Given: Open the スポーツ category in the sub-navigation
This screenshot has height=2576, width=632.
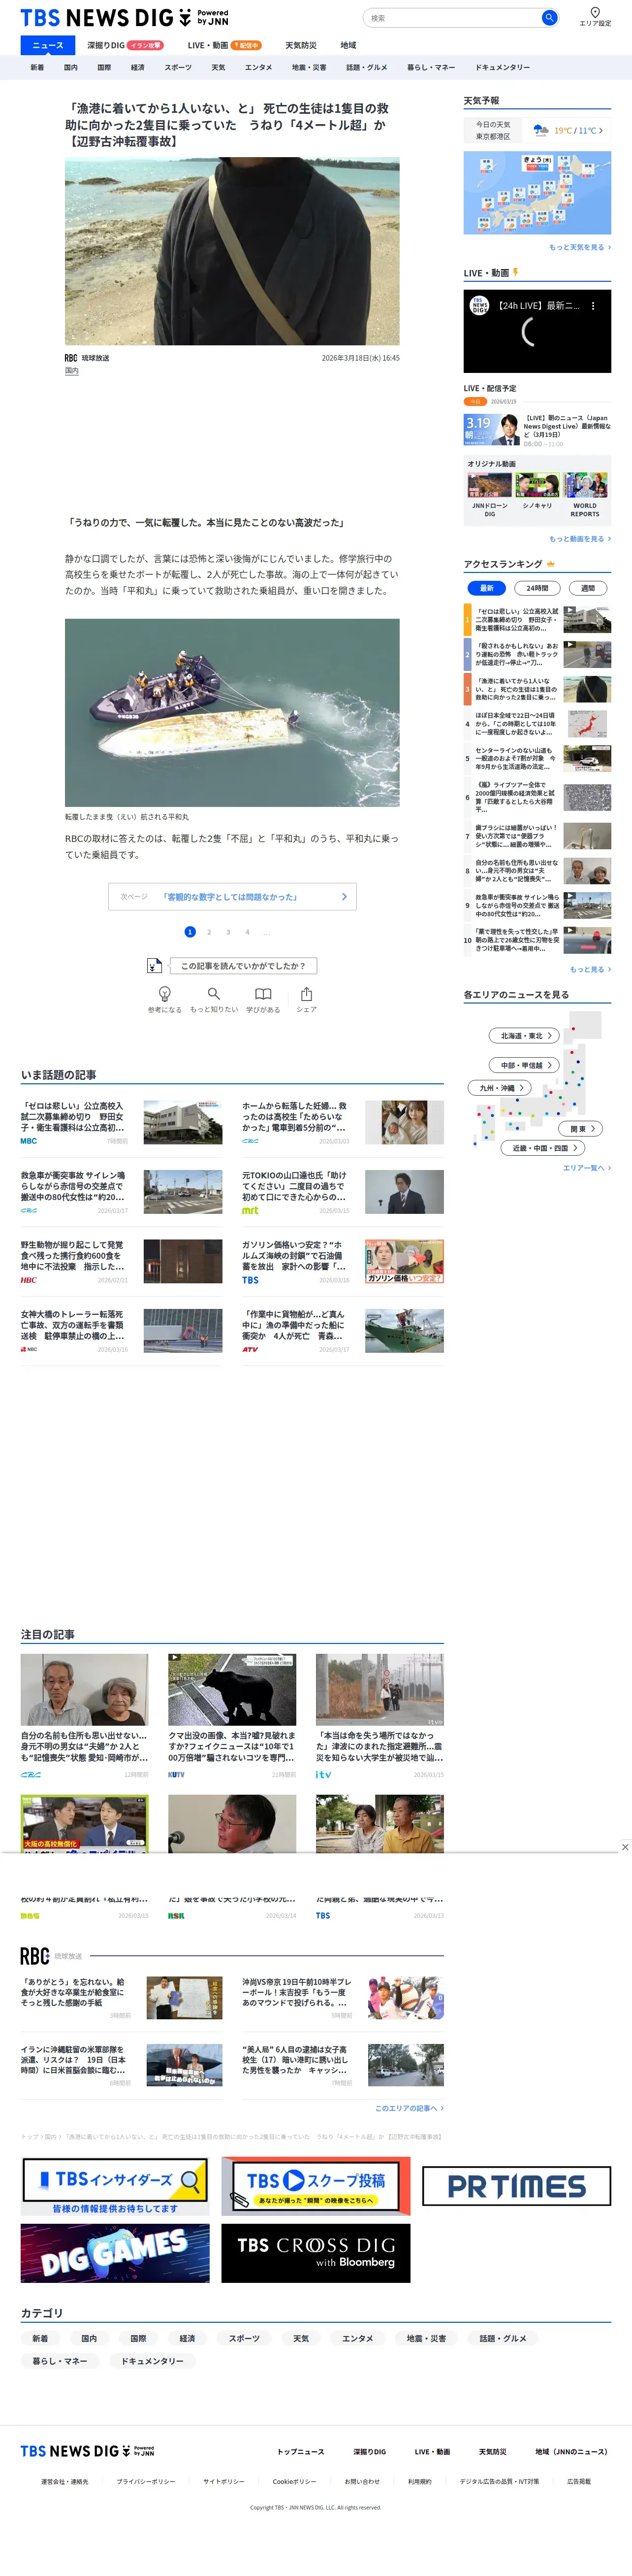Looking at the screenshot, I should click(178, 67).
